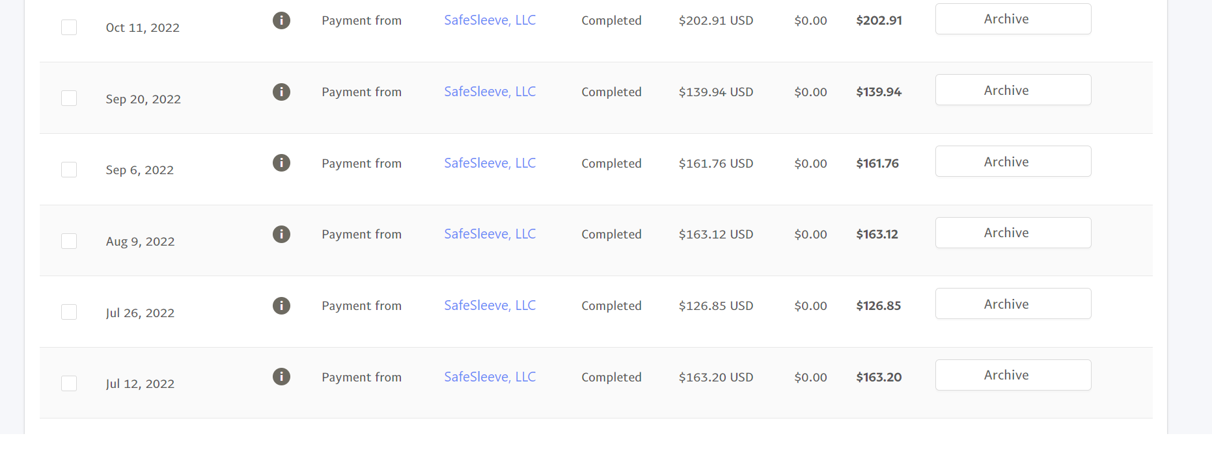This screenshot has width=1212, height=451.
Task: Archive the Jul 12 $163.20 payment
Action: tap(1013, 375)
